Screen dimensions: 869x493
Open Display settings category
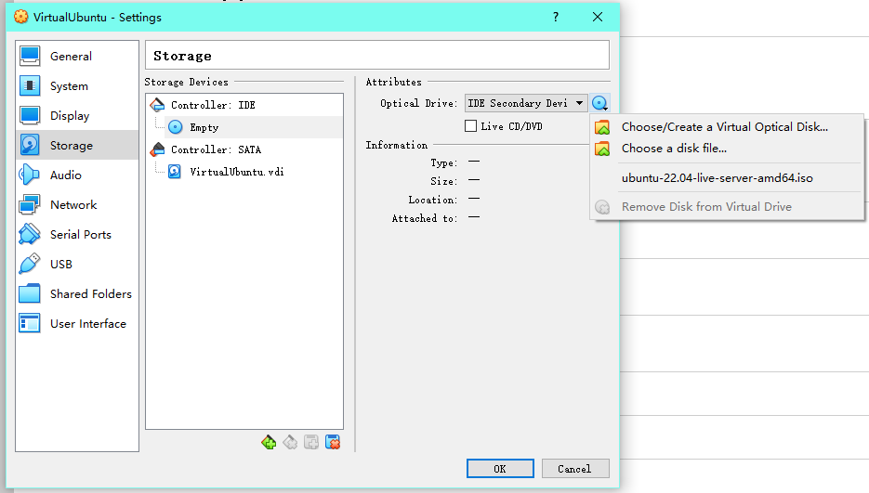(77, 116)
